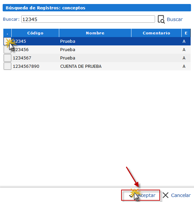Click the search document magnifier icon

tap(161, 19)
